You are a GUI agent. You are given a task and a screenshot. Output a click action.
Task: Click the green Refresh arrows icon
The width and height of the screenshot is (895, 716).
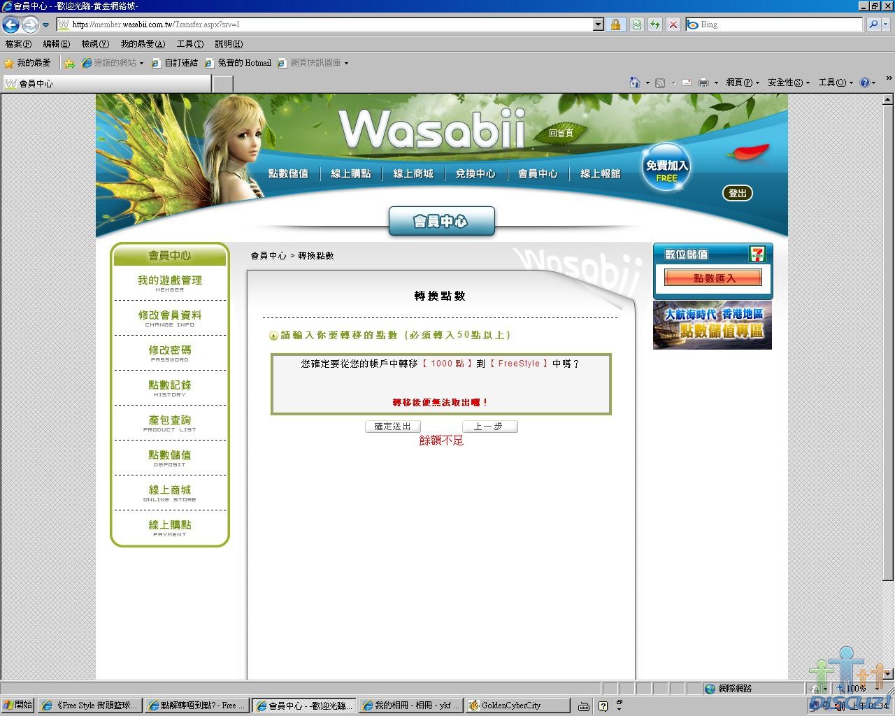coord(655,24)
